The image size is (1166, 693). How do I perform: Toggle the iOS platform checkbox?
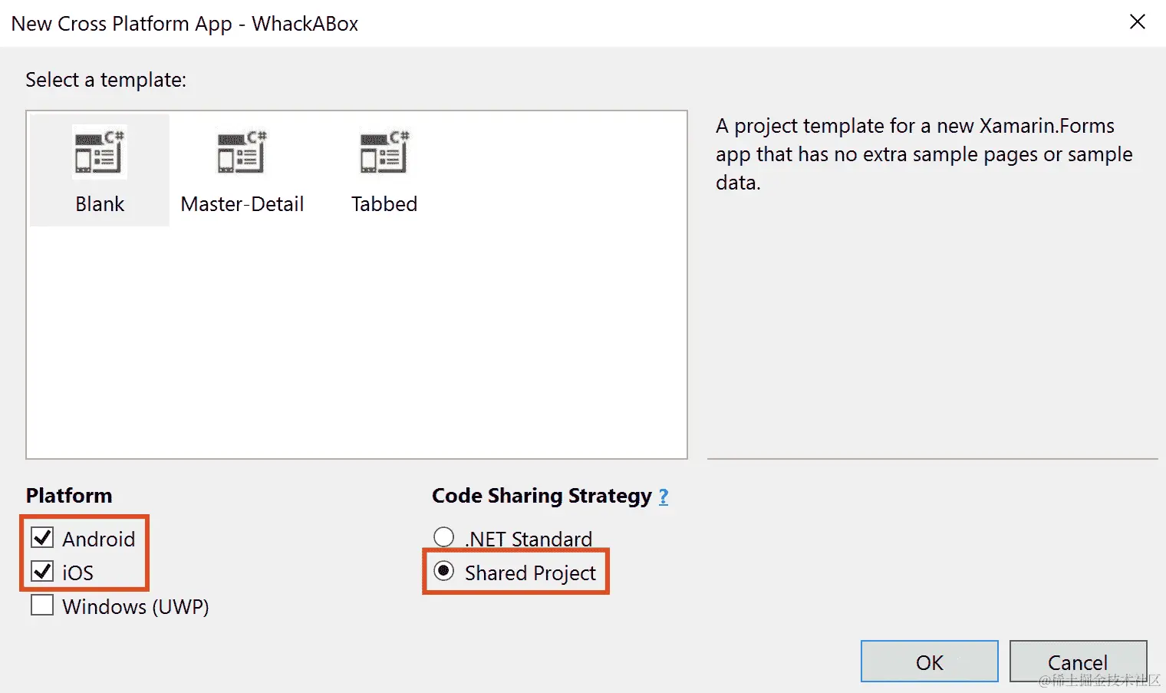click(x=42, y=571)
